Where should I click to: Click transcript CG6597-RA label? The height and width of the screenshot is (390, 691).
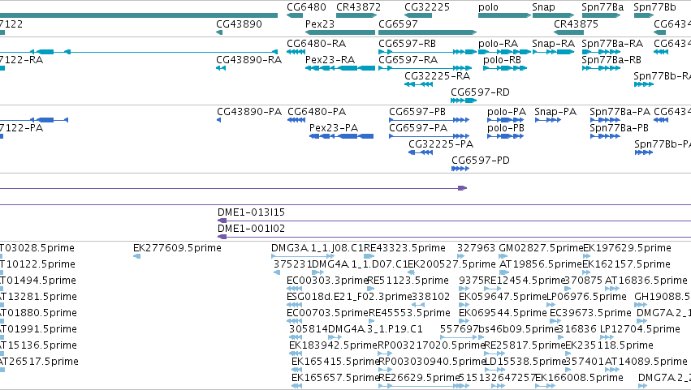click(x=408, y=60)
